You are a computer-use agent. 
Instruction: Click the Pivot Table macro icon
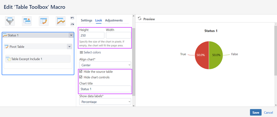7,47
